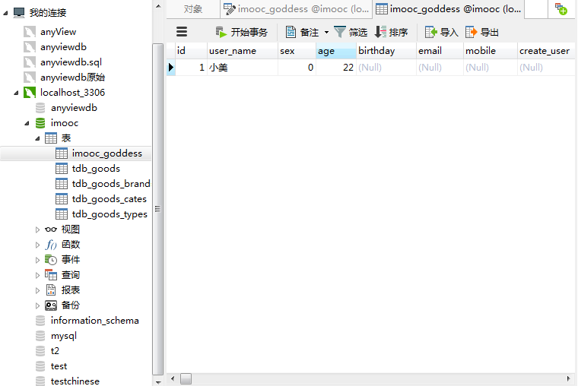Viewport: 578px width, 386px height.
Task: Click the 导入 import button
Action: click(441, 33)
